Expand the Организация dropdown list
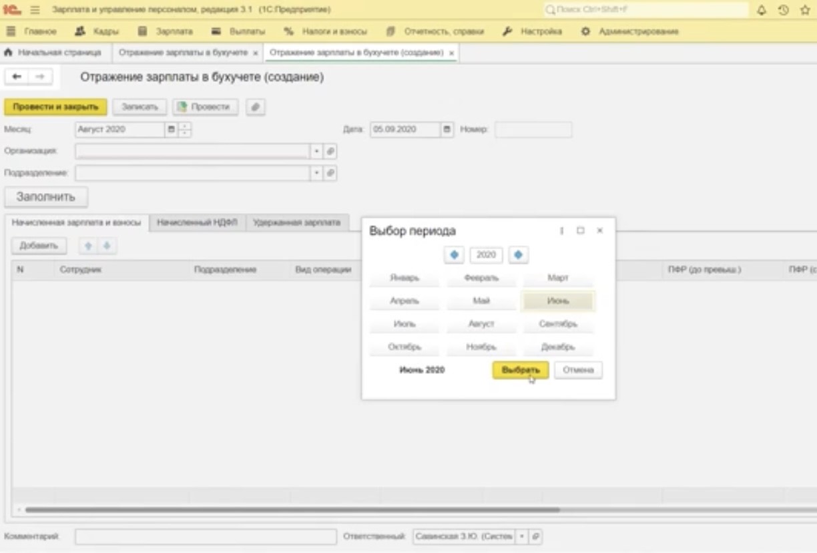 tap(317, 152)
